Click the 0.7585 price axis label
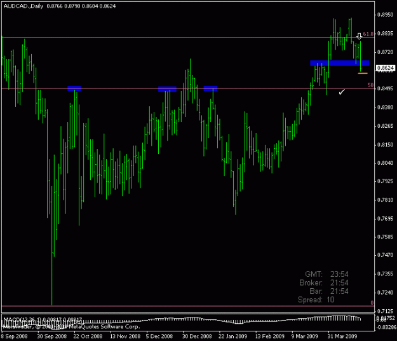Viewport: 397px width, 341px height. (x=386, y=237)
